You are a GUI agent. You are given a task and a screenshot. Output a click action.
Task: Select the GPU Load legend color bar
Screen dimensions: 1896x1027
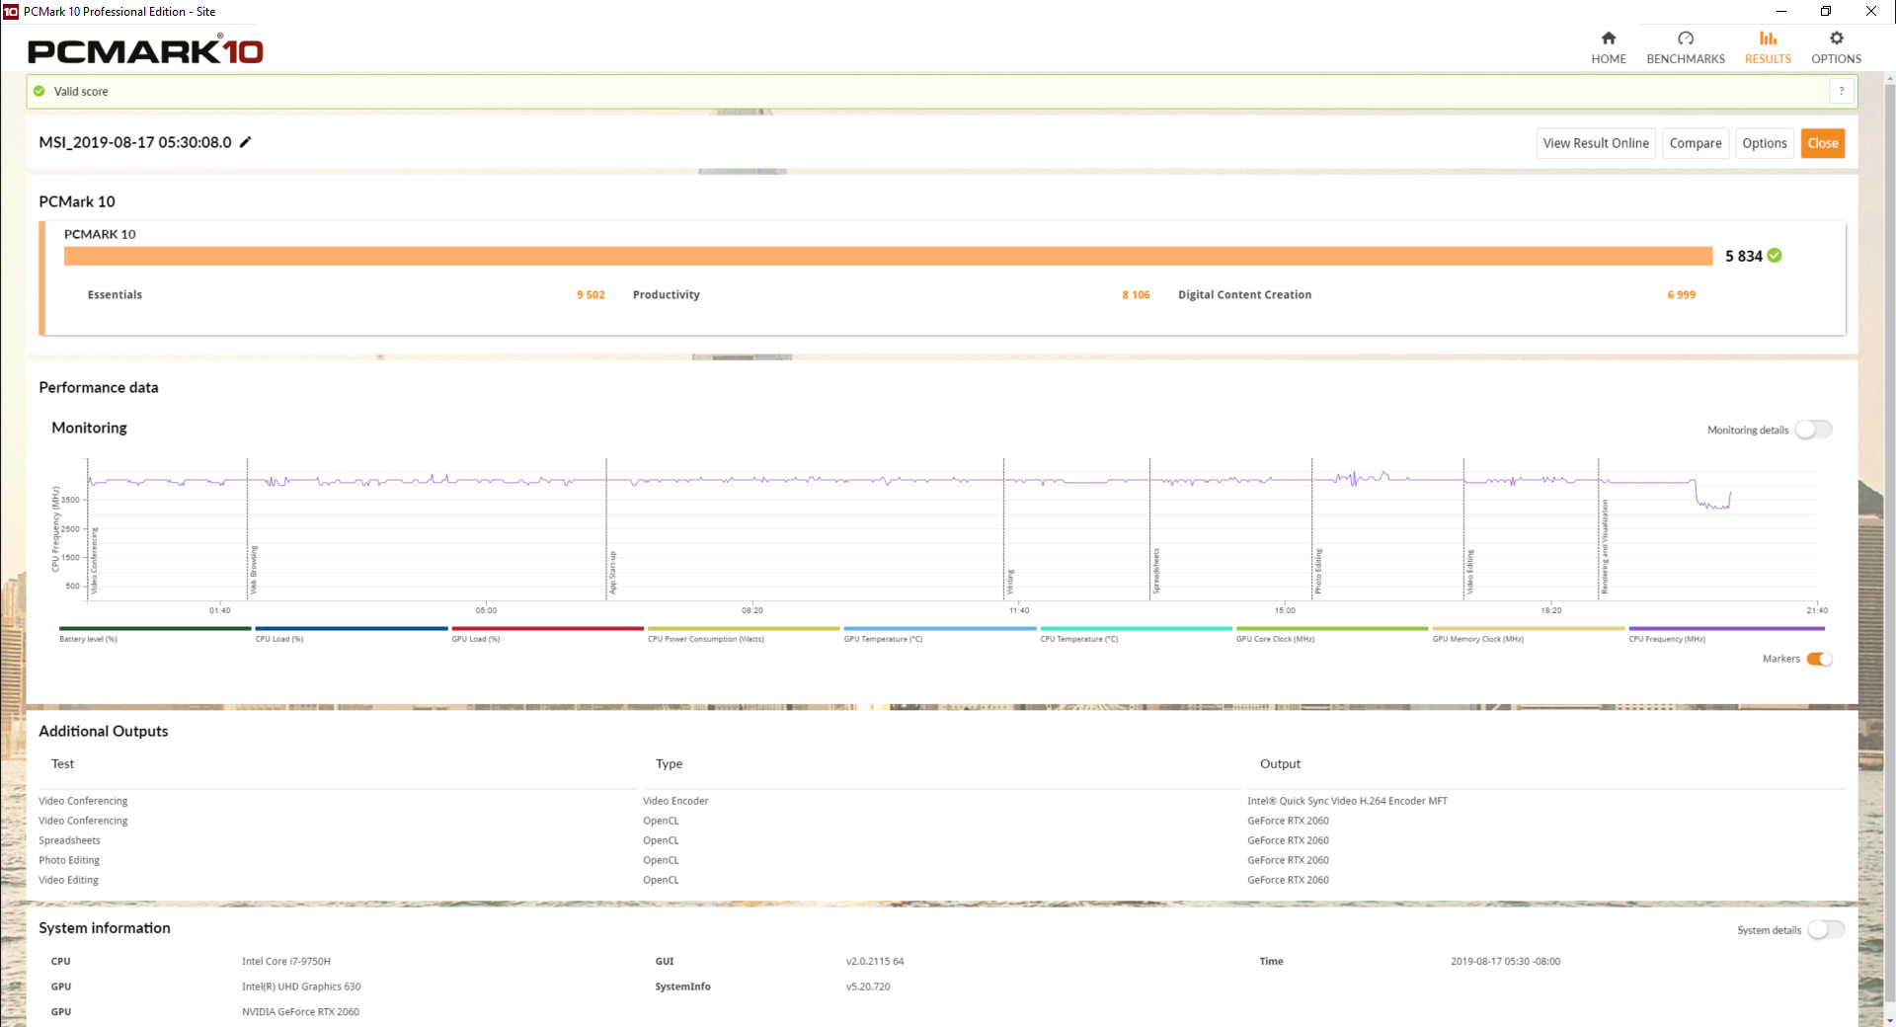point(548,628)
